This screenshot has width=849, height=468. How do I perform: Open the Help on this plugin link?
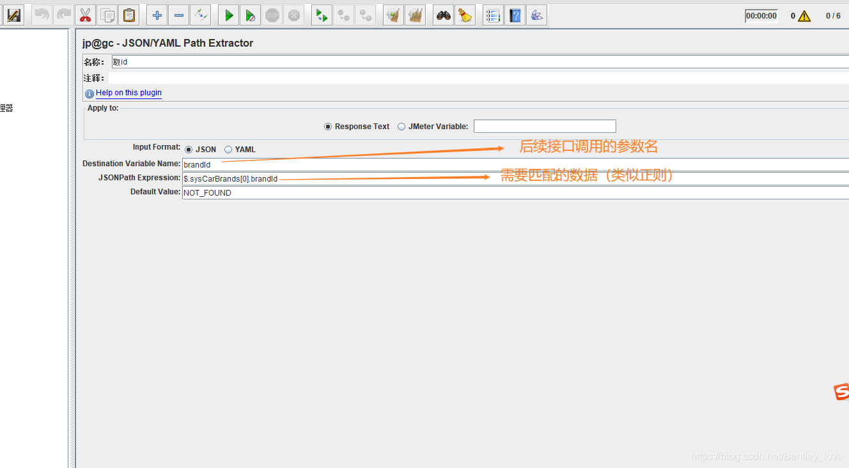coord(129,93)
